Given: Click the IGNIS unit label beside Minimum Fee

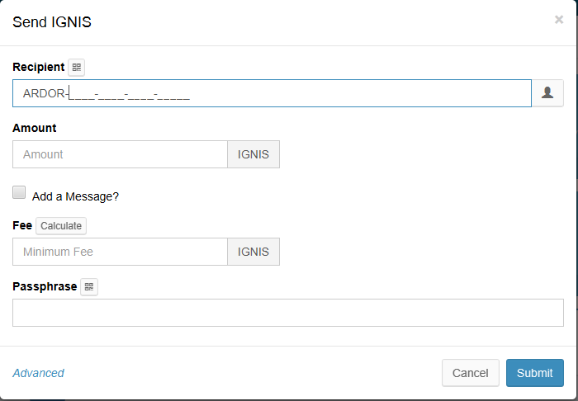Looking at the screenshot, I should 253,252.
